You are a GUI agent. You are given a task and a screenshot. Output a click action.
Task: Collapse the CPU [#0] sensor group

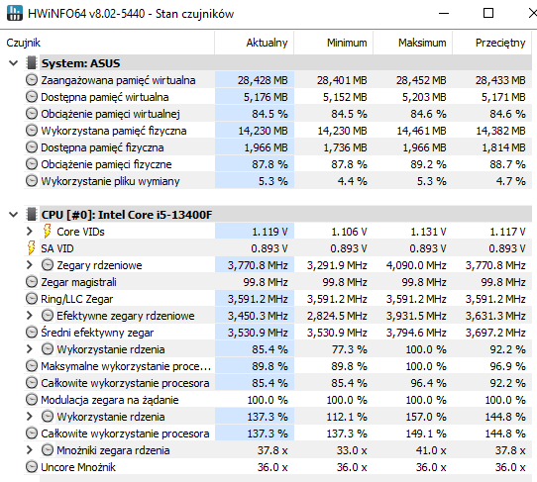click(x=13, y=215)
